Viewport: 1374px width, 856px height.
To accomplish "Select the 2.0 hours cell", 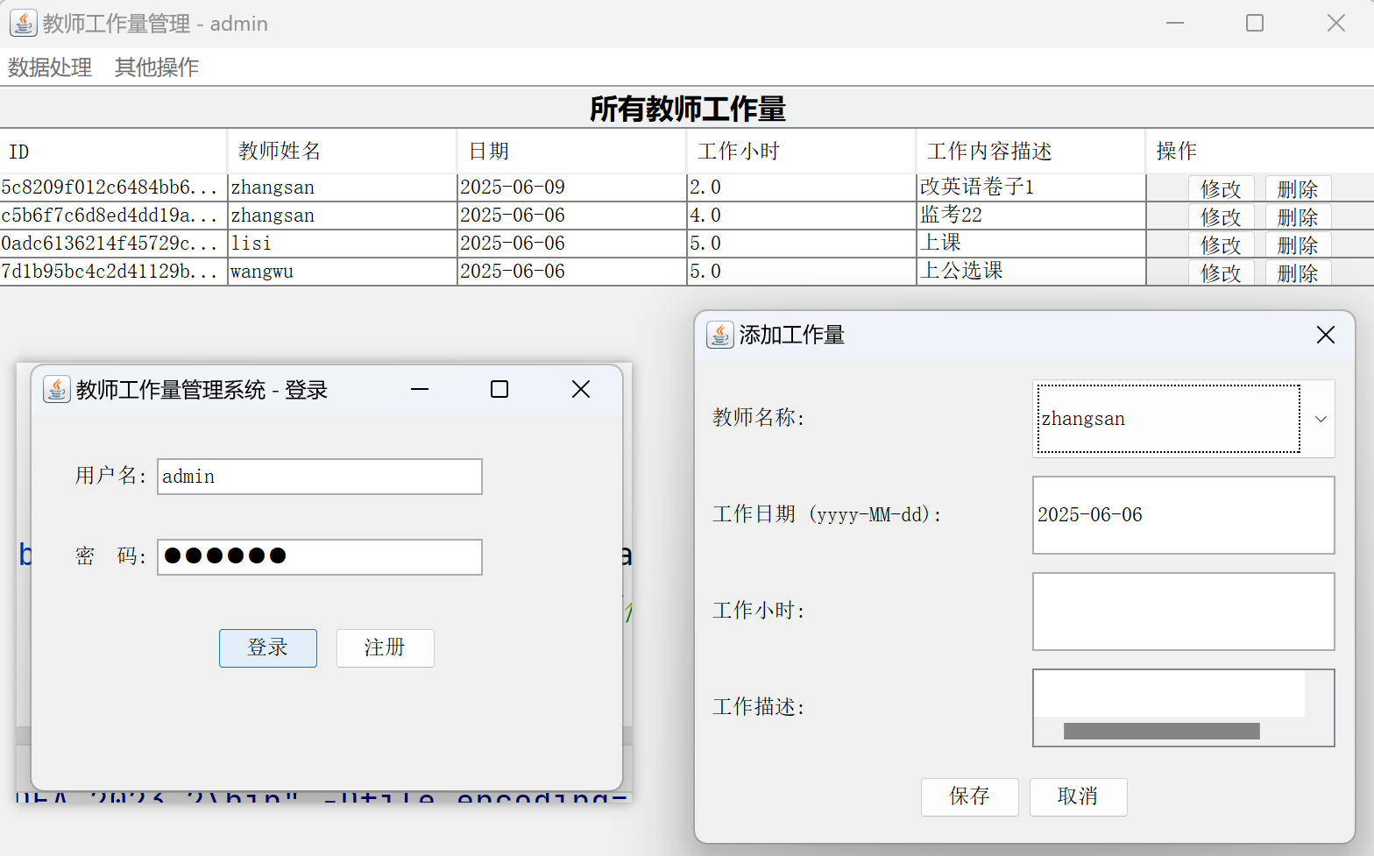I will [x=802, y=187].
